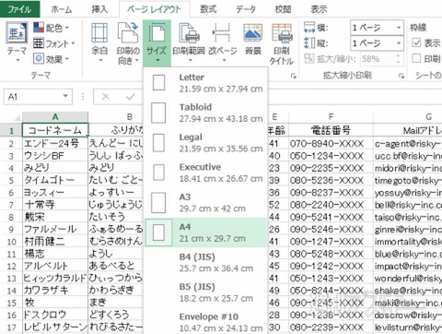Screen dimensions: 442x334
Task: Select cell みどり in column A
Action: pos(55,168)
